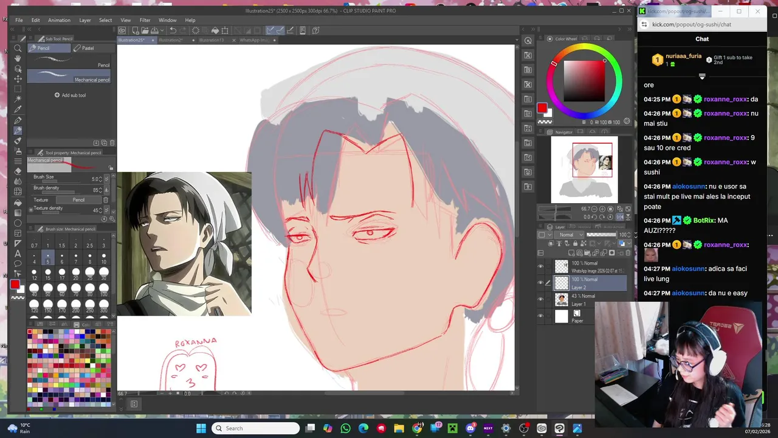Open Windows Start button
Viewport: 778px width, 438px height.
coord(201,428)
